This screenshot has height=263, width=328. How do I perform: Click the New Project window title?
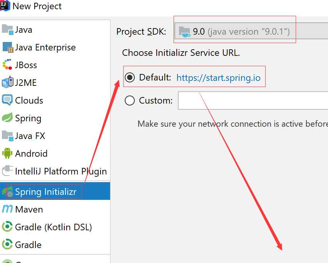click(x=37, y=6)
